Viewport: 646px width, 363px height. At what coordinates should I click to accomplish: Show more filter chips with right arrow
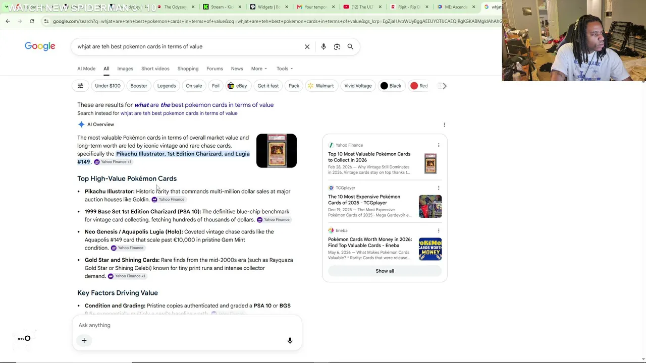tap(444, 86)
